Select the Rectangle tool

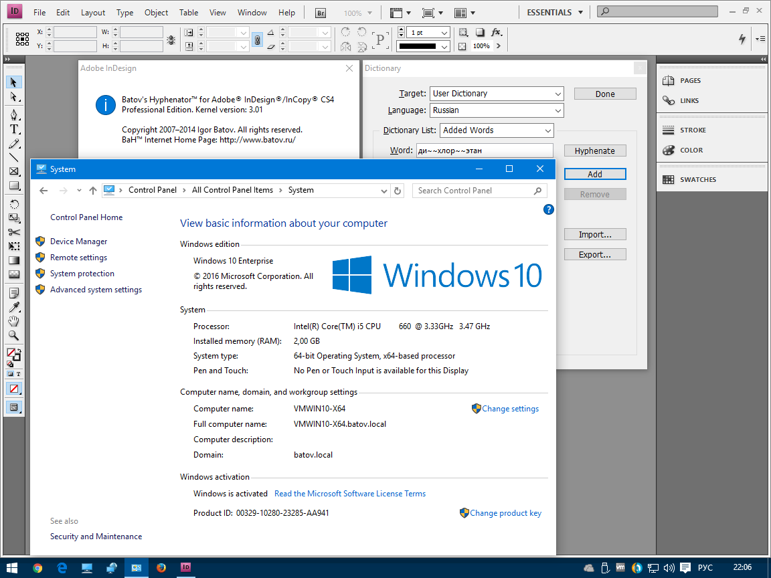pyautogui.click(x=14, y=186)
